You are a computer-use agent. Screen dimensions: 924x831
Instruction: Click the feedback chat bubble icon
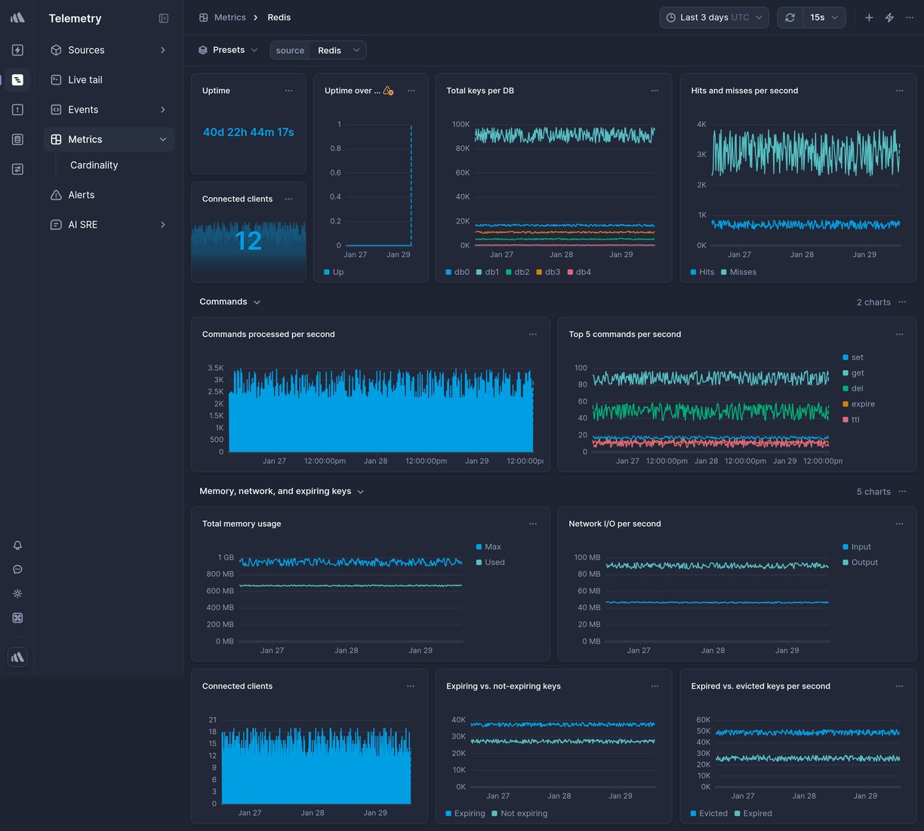(17, 569)
